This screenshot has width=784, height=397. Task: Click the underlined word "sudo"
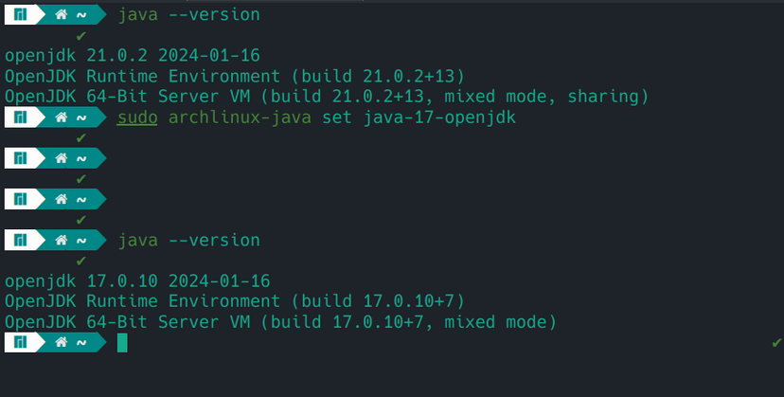137,117
